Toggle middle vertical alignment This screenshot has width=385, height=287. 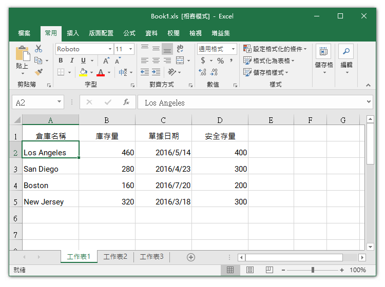pyautogui.click(x=156, y=49)
